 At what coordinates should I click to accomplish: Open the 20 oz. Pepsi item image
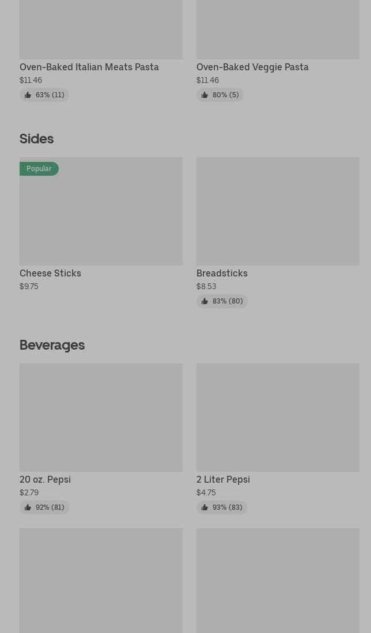[101, 417]
